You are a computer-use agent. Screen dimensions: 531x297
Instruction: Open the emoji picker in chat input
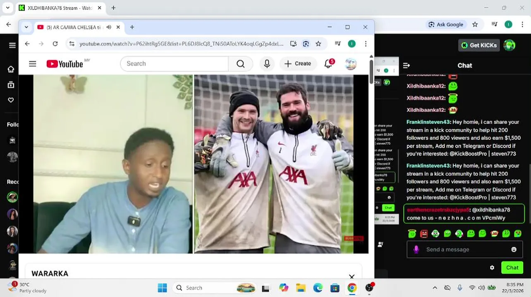tap(514, 250)
